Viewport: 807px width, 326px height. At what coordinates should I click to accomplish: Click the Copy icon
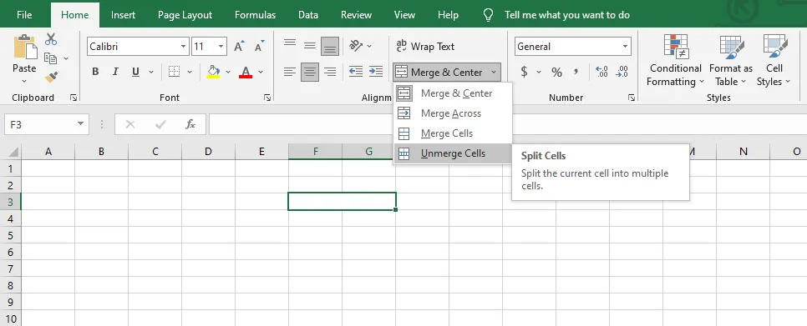point(50,58)
